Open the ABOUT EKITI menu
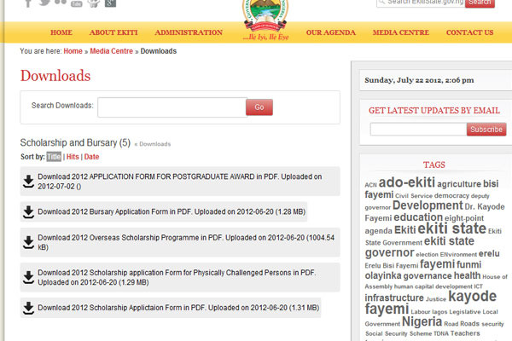The image size is (512, 341). pos(113,32)
